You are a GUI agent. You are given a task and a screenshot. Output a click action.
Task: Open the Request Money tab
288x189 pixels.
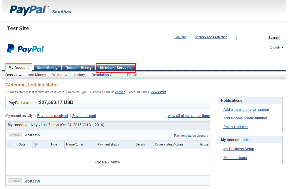[78, 68]
